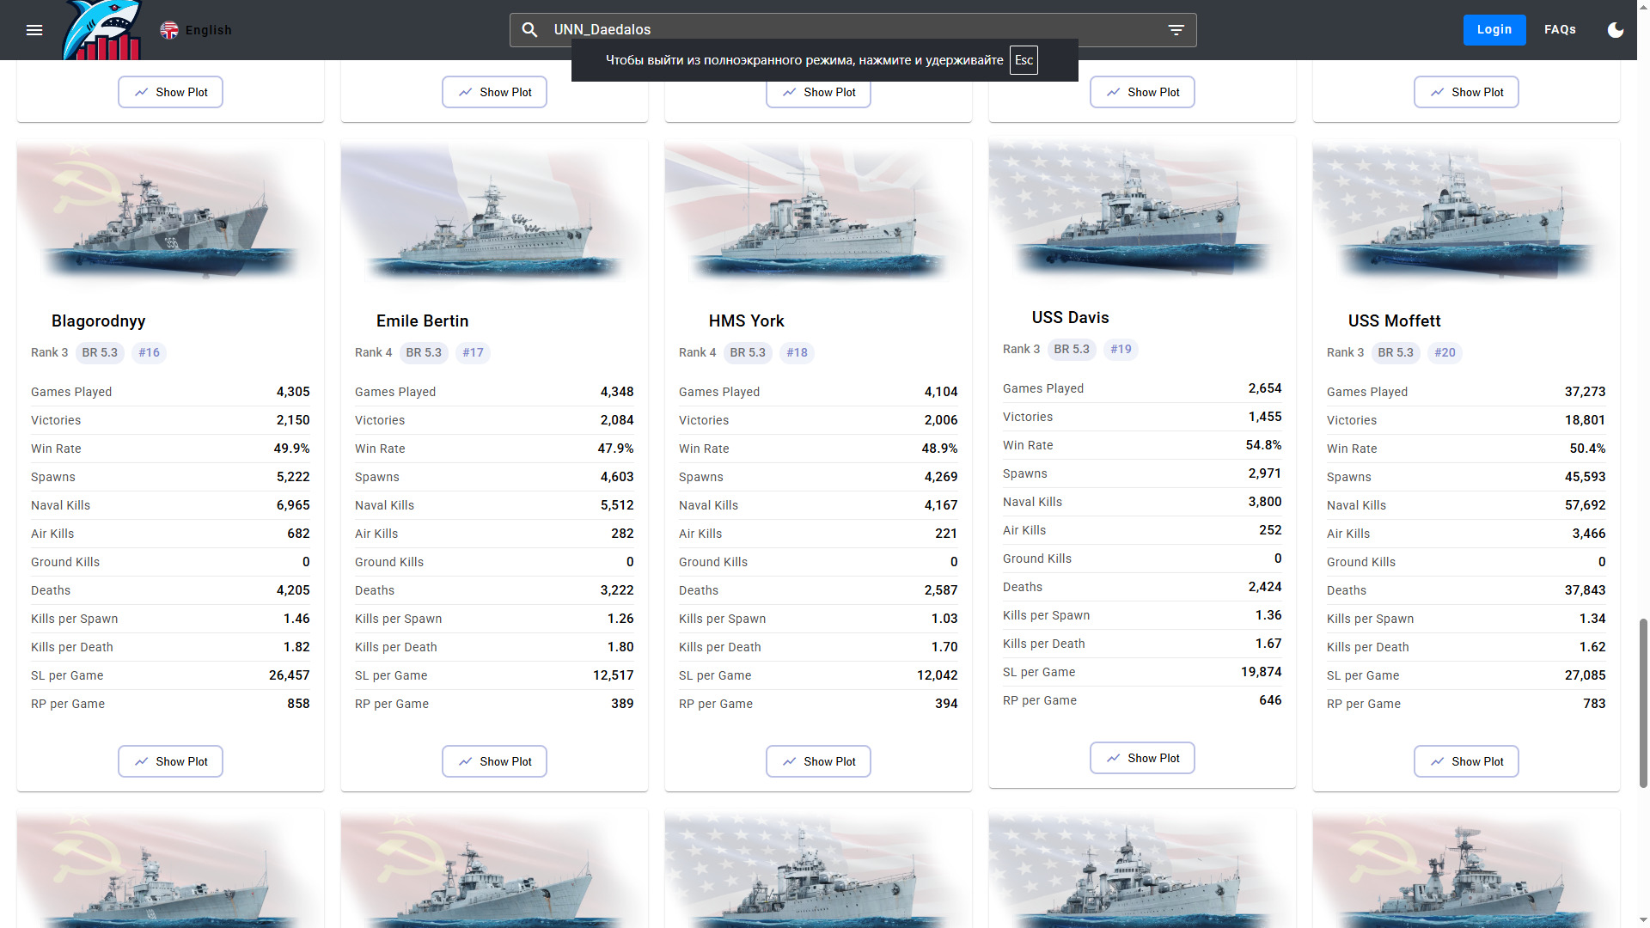
Task: Show plot for HMS York
Action: [x=818, y=761]
